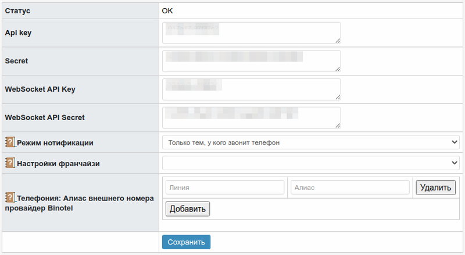Expand the Режим нотификации dropdown
This screenshot has width=465, height=255.
[x=311, y=142]
